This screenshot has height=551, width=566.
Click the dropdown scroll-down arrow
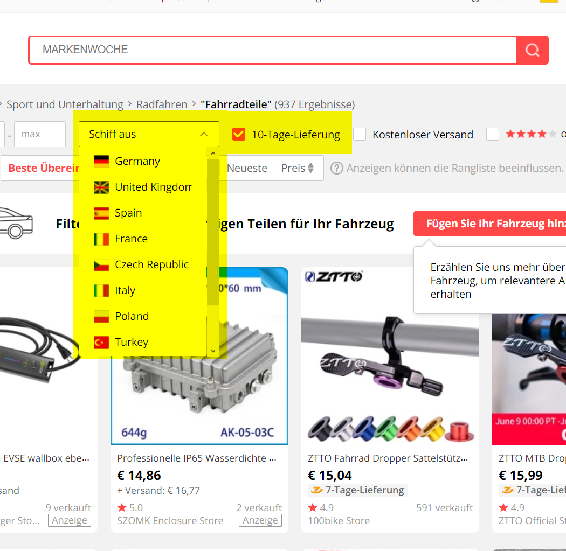click(213, 351)
